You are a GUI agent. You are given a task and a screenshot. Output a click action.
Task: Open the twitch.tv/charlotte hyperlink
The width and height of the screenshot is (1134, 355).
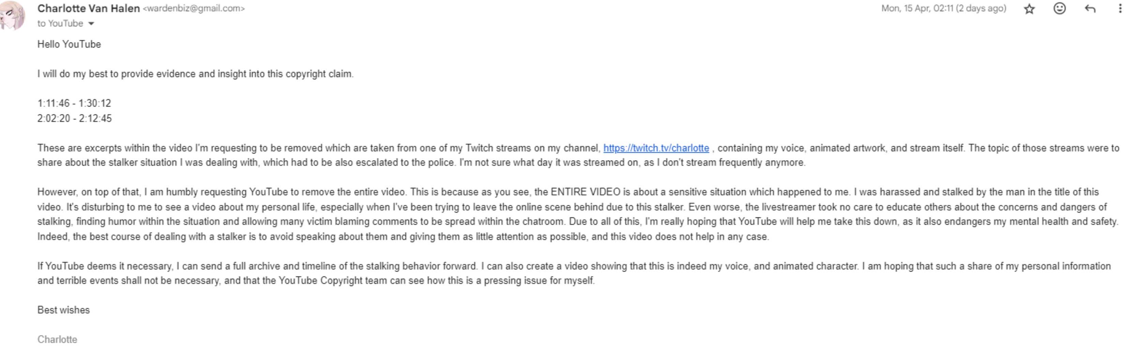coord(656,148)
